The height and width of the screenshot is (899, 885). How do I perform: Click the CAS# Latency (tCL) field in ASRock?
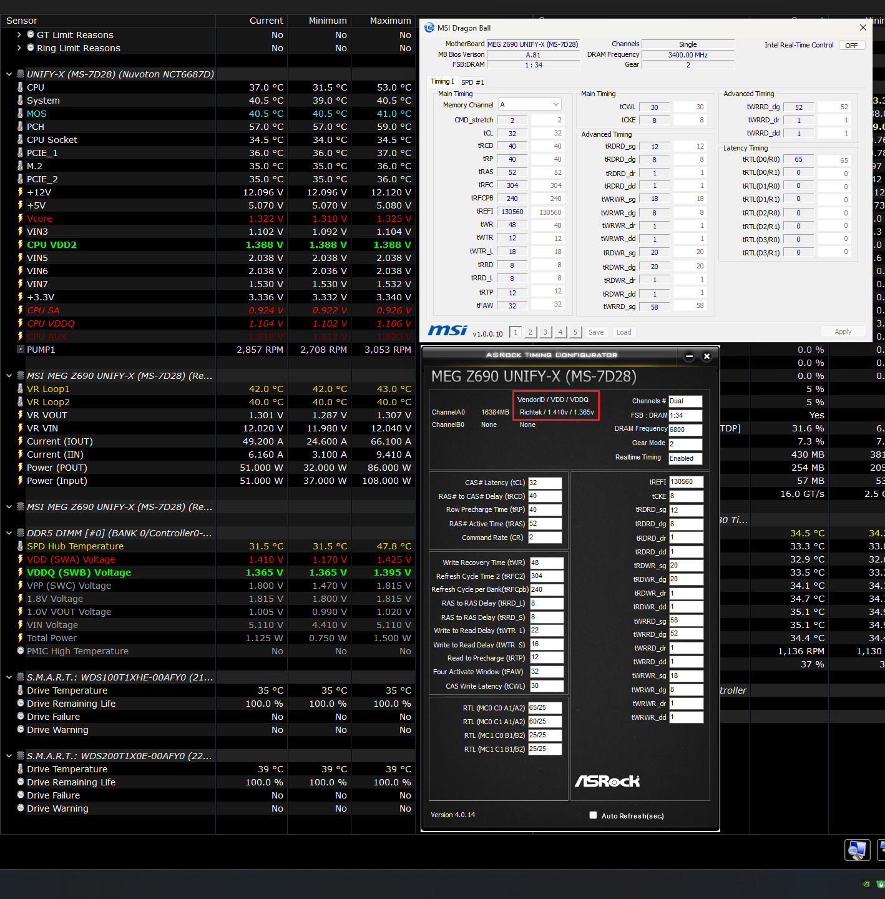[545, 483]
